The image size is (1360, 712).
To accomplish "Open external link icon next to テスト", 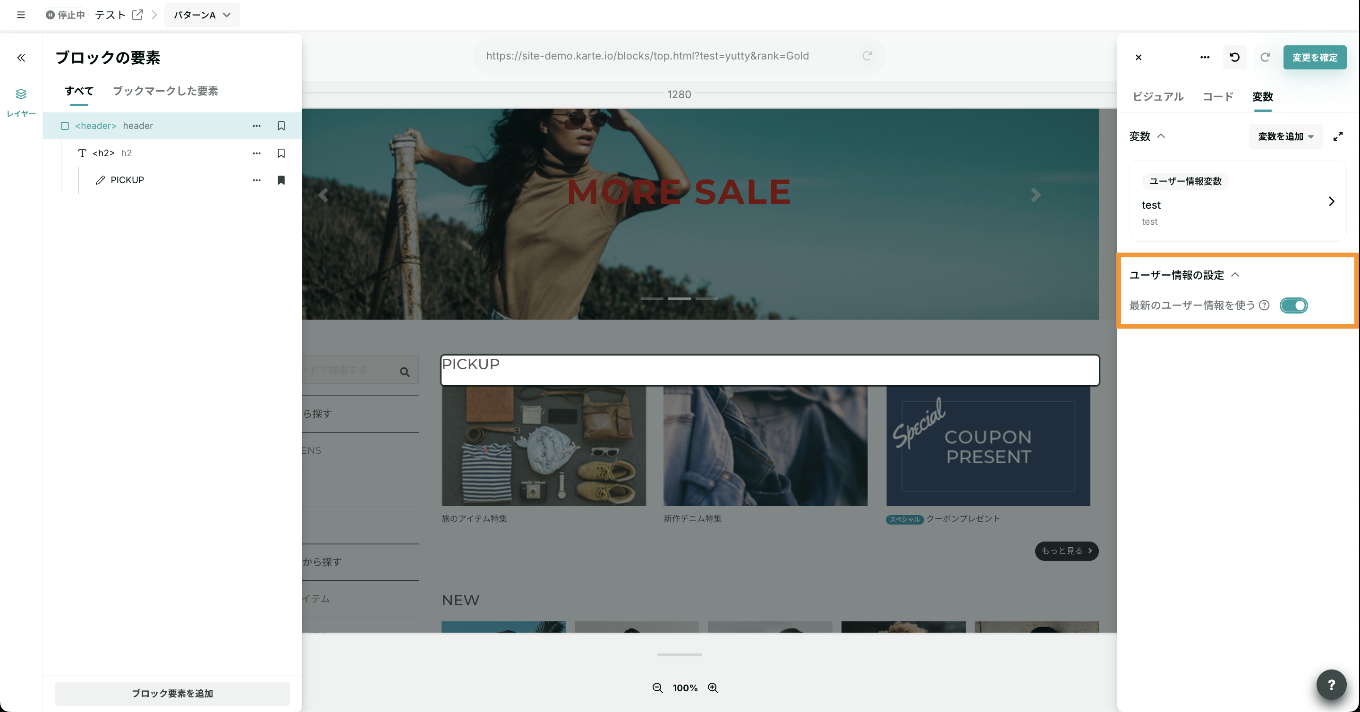I will [137, 15].
